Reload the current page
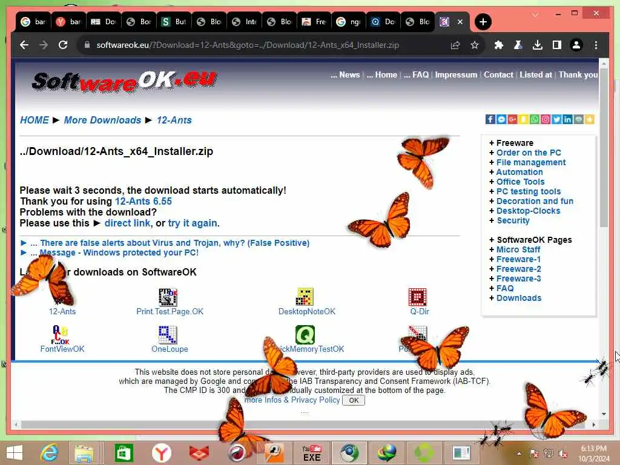The width and height of the screenshot is (620, 465). (x=63, y=45)
